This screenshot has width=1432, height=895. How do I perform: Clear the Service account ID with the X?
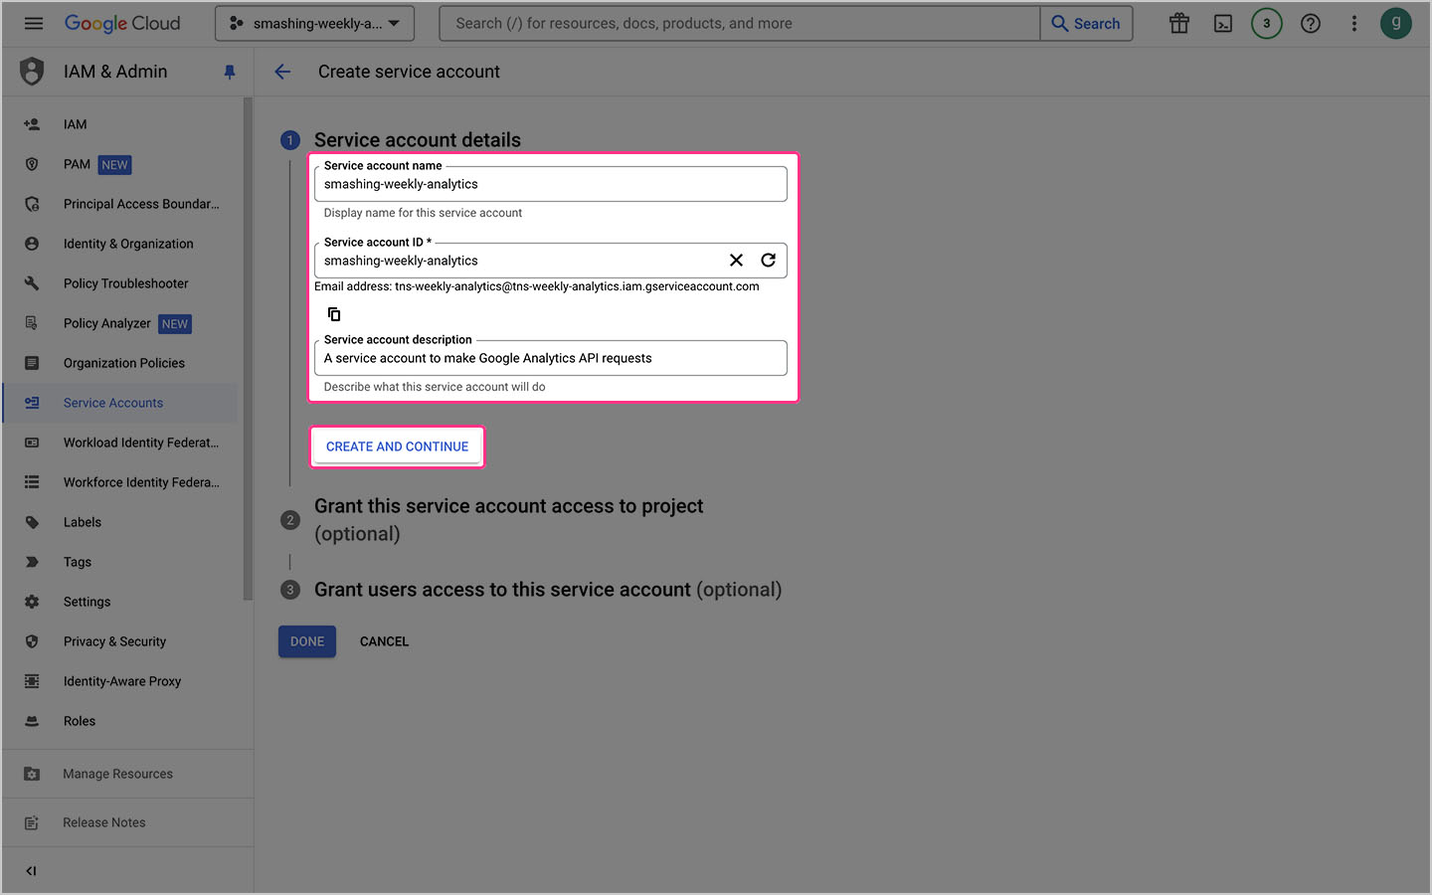(736, 260)
